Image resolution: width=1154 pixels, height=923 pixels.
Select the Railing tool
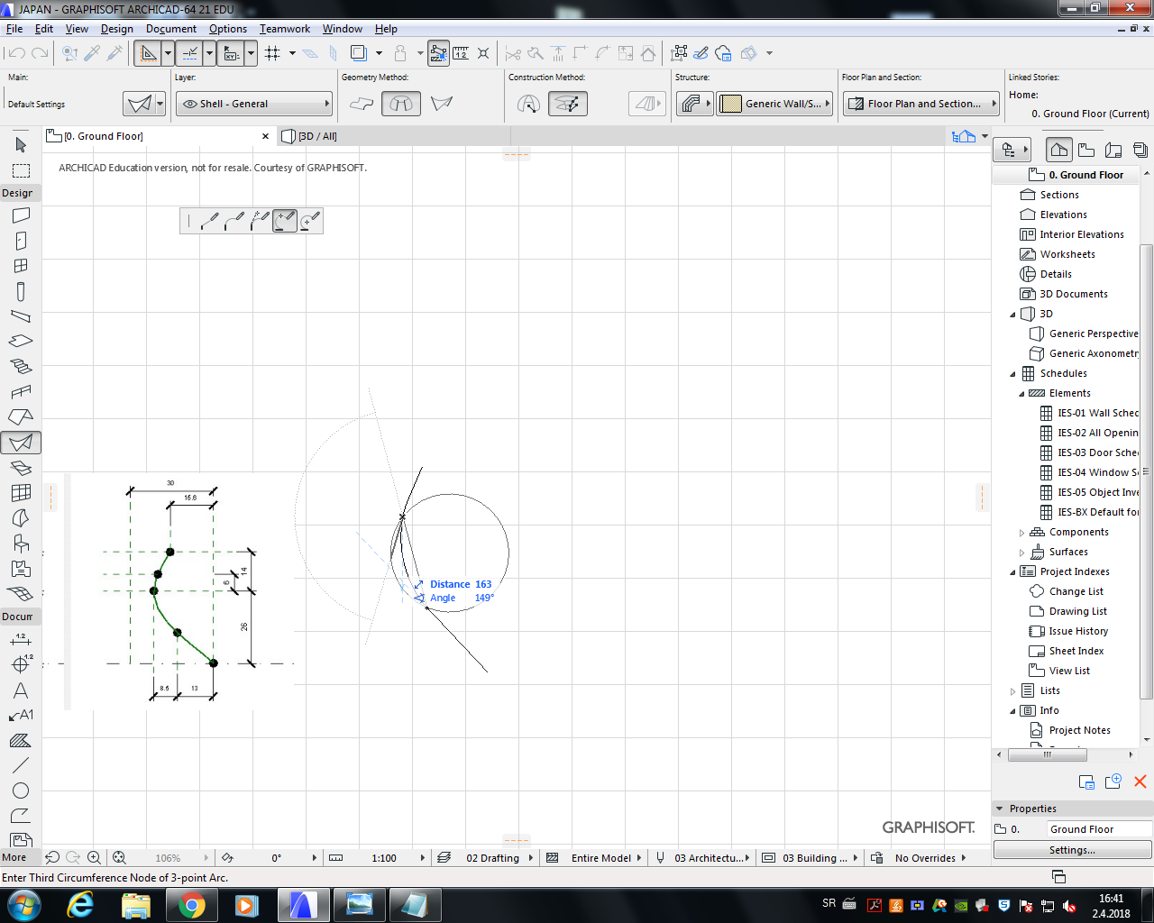coord(21,392)
